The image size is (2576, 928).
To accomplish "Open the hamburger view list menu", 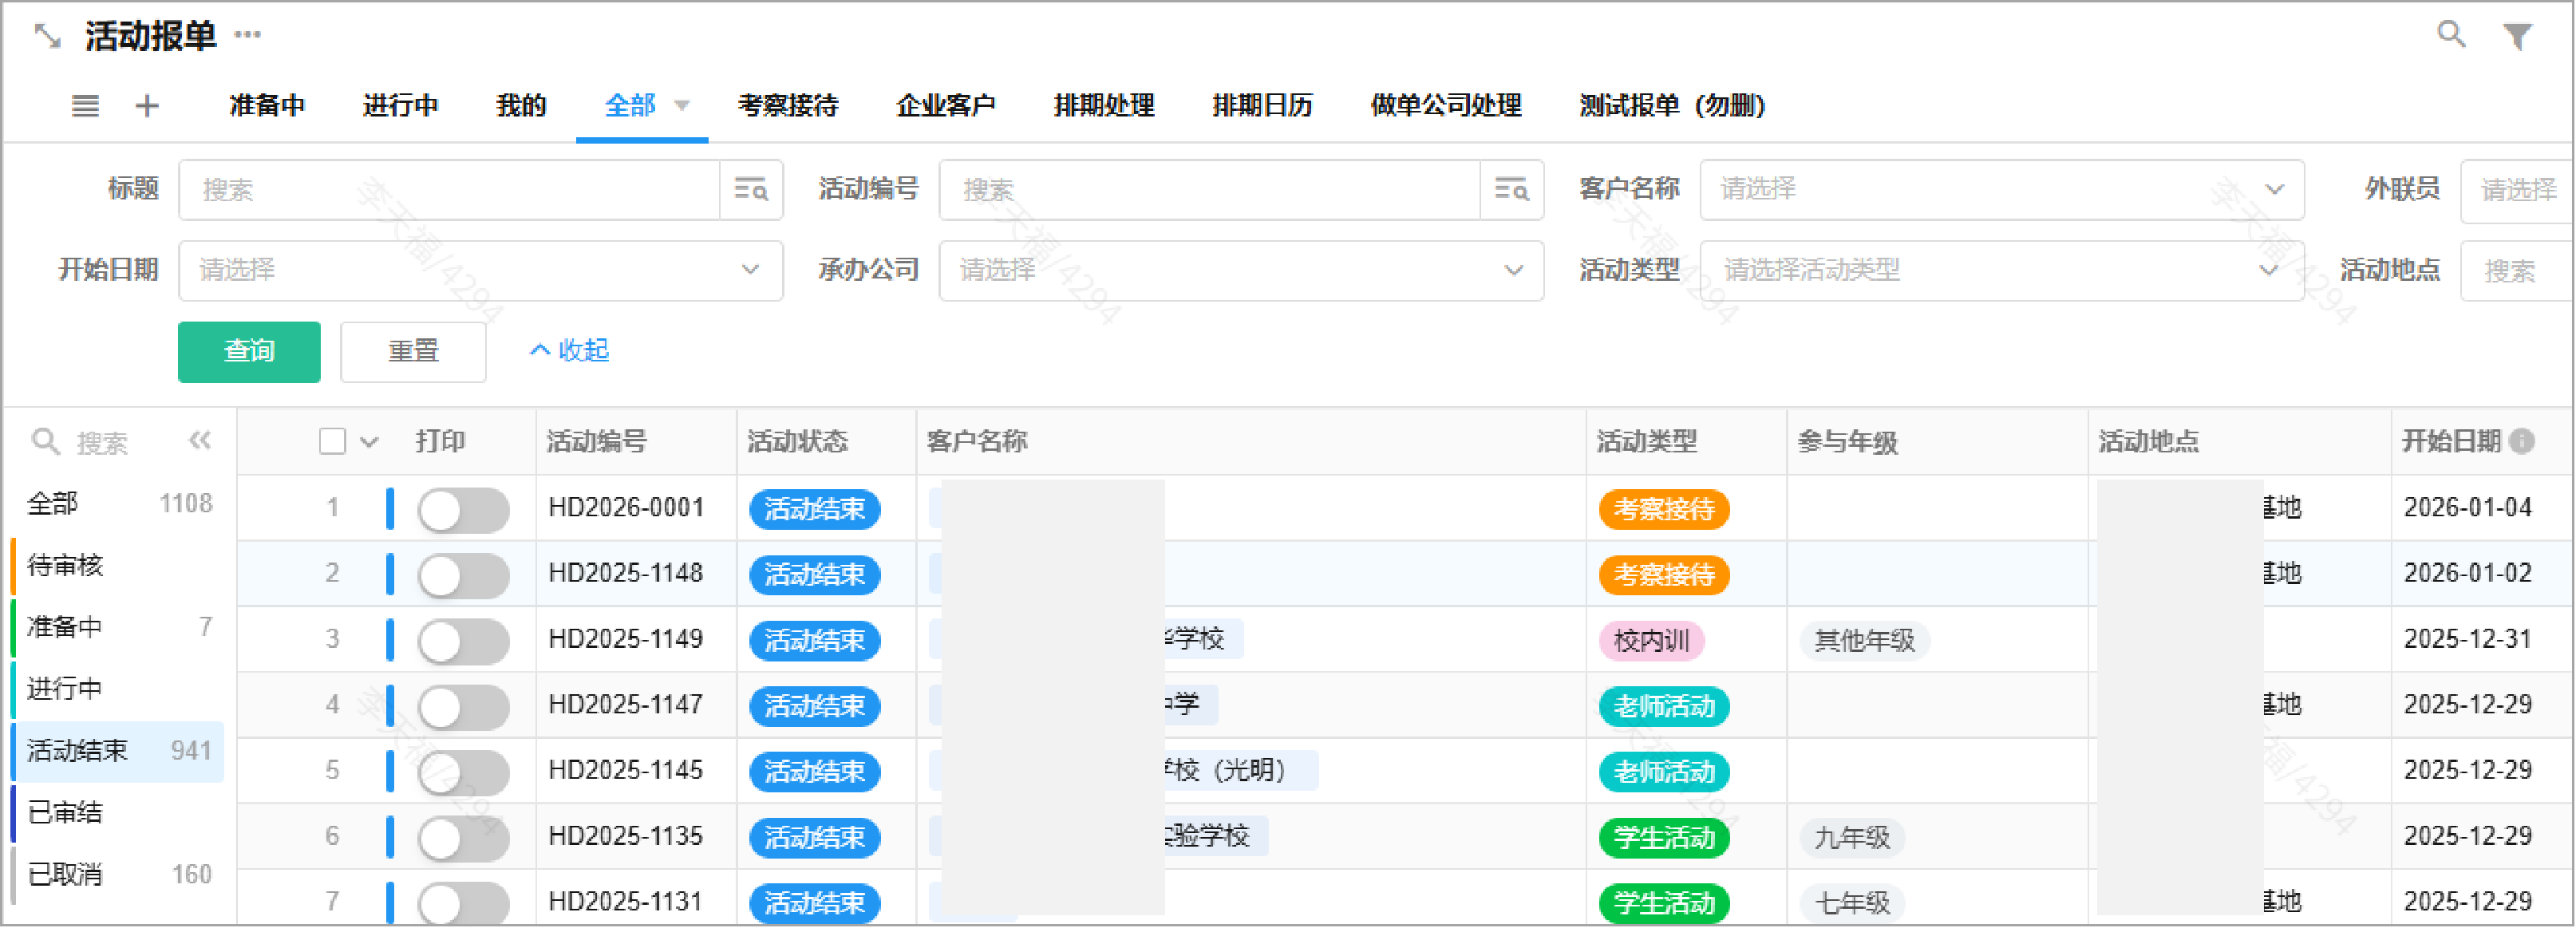I will pyautogui.click(x=85, y=106).
